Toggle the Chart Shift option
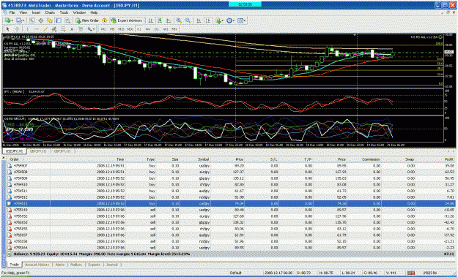This screenshot has height=277, width=458. 207,20
